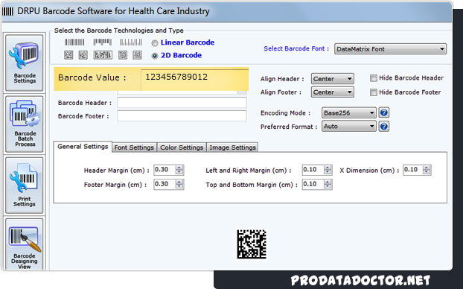The height and width of the screenshot is (289, 463).
Task: Open the Select Barcode Font dropdown
Action: (x=390, y=49)
